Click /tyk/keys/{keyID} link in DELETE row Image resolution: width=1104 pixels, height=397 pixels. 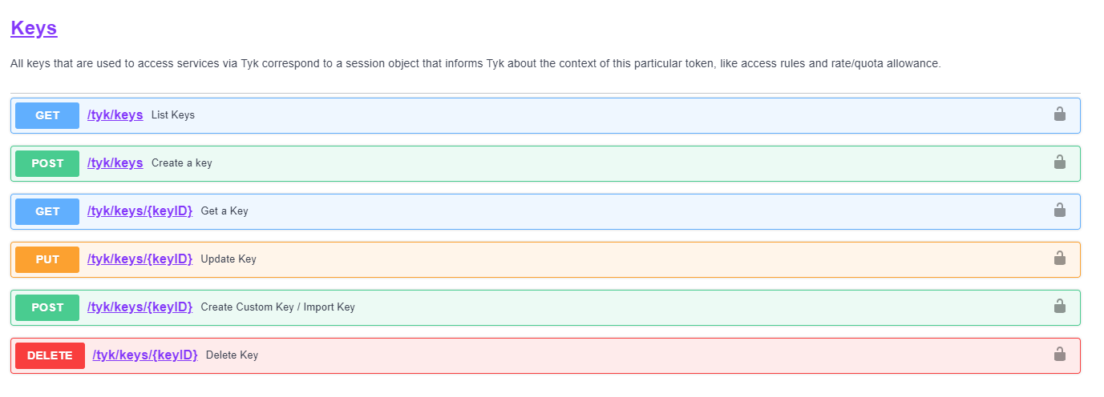pyautogui.click(x=144, y=355)
